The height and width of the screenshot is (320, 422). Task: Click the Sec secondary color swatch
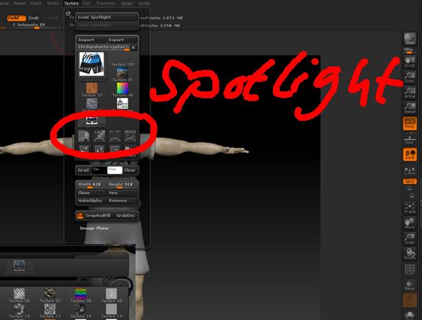[x=100, y=170]
